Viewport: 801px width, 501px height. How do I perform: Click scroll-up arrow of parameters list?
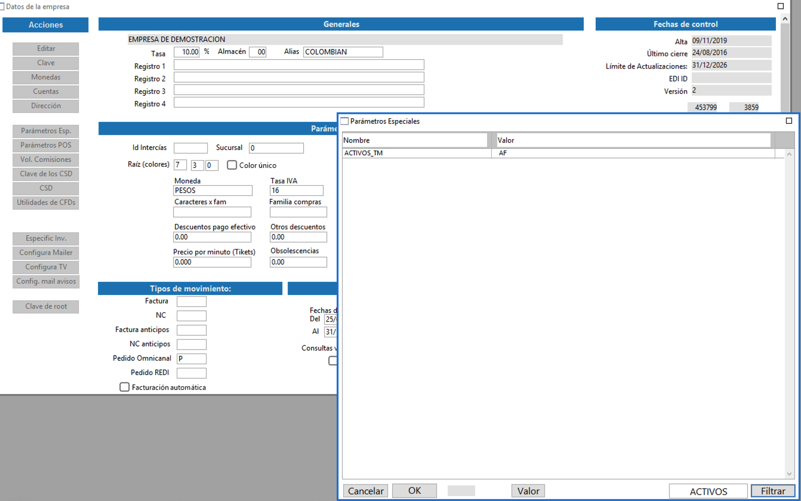tap(789, 154)
